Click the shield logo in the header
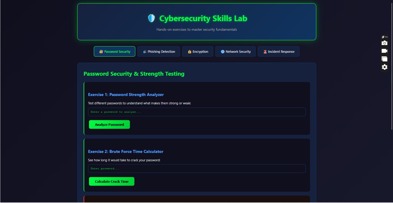Viewport: 393px width, 203px height. (151, 18)
